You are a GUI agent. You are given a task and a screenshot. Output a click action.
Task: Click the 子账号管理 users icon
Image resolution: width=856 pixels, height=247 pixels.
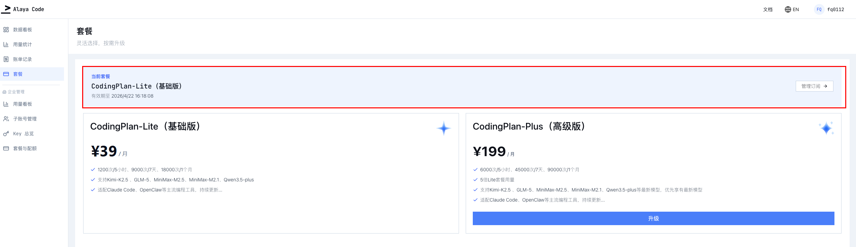pos(6,119)
